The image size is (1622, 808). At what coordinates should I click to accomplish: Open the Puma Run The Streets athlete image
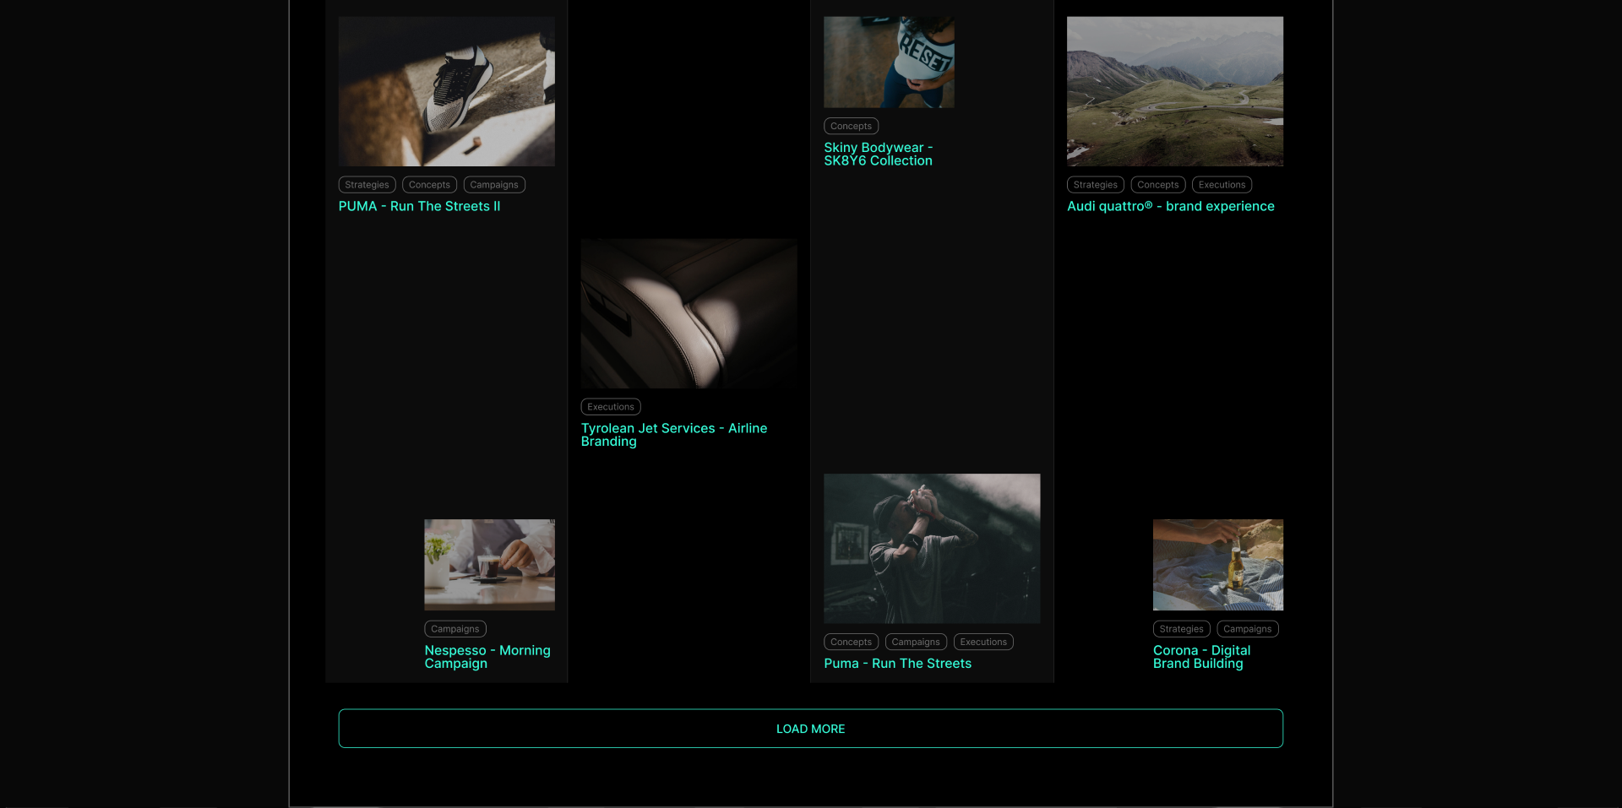pos(932,549)
